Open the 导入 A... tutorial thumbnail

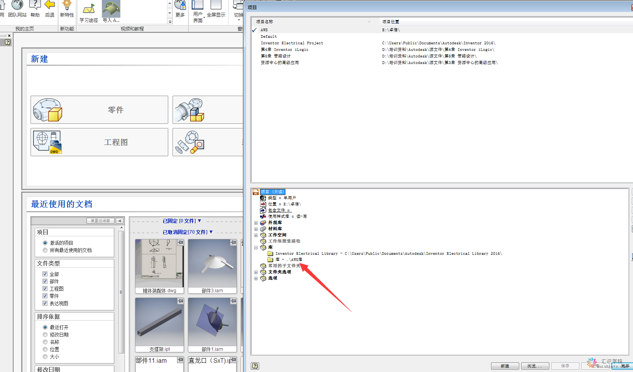click(x=111, y=8)
